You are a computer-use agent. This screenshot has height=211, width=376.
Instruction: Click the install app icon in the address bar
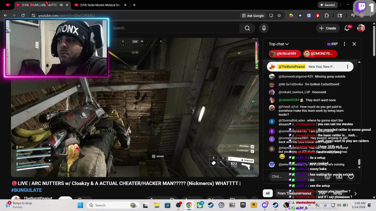tap(271, 16)
